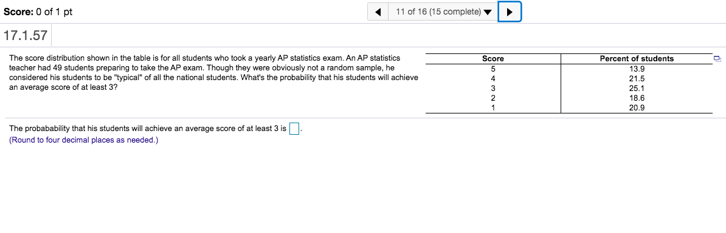Select the 13.9 percent table cell
The height and width of the screenshot is (233, 726).
click(637, 69)
